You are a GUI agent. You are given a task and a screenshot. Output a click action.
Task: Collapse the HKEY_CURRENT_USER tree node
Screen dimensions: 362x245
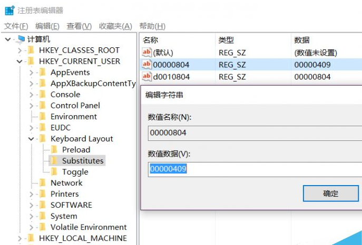[x=20, y=62]
